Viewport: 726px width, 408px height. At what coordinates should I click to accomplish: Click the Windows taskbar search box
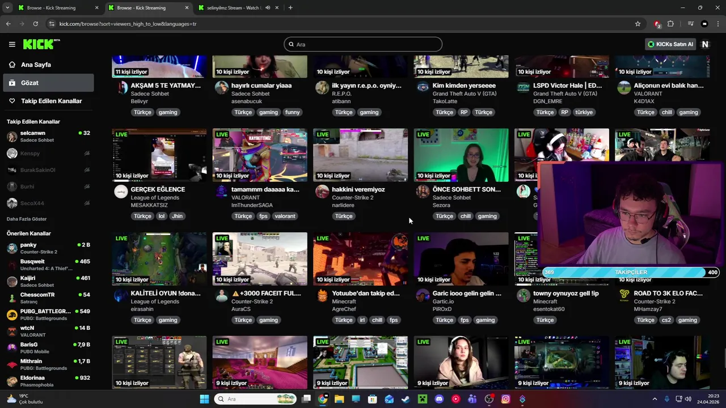(256, 399)
